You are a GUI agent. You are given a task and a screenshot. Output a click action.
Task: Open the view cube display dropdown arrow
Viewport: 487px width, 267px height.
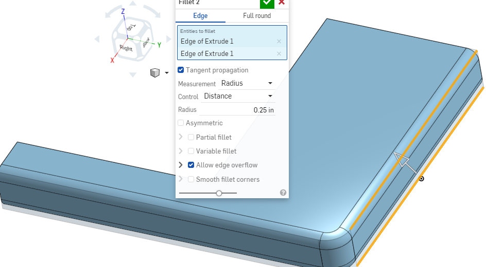[167, 73]
